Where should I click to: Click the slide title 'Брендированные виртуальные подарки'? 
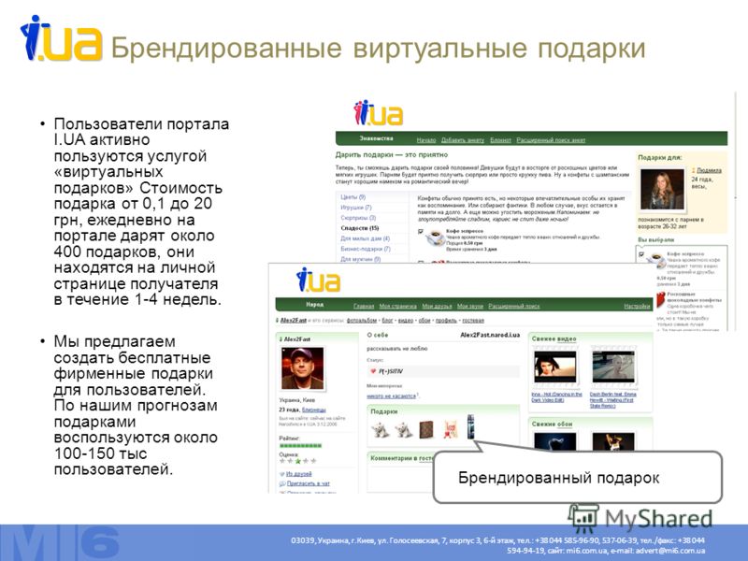(379, 48)
